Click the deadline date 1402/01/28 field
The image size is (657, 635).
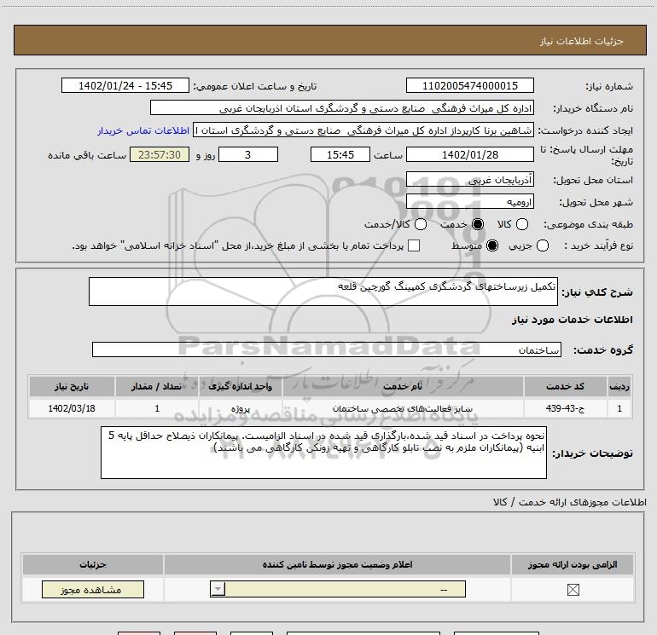point(470,155)
